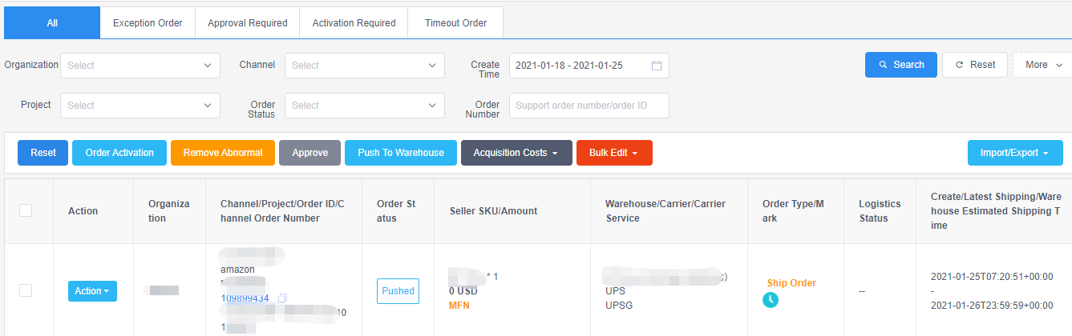Open the Channel select dropdown
1072x336 pixels.
(x=365, y=66)
